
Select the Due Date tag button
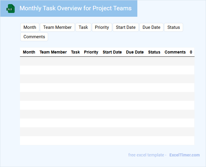[151, 27]
